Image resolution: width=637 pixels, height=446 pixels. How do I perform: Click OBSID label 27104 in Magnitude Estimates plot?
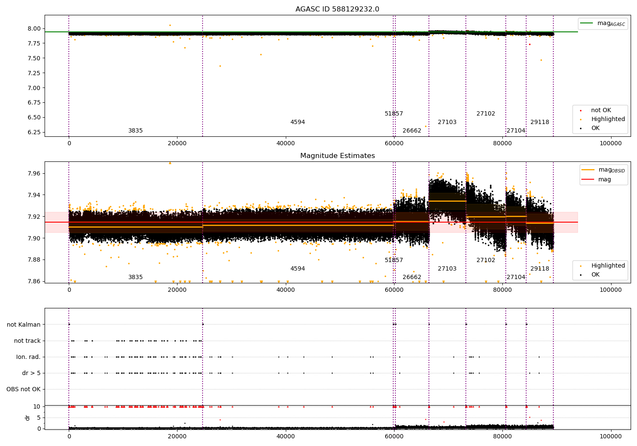coord(516,277)
